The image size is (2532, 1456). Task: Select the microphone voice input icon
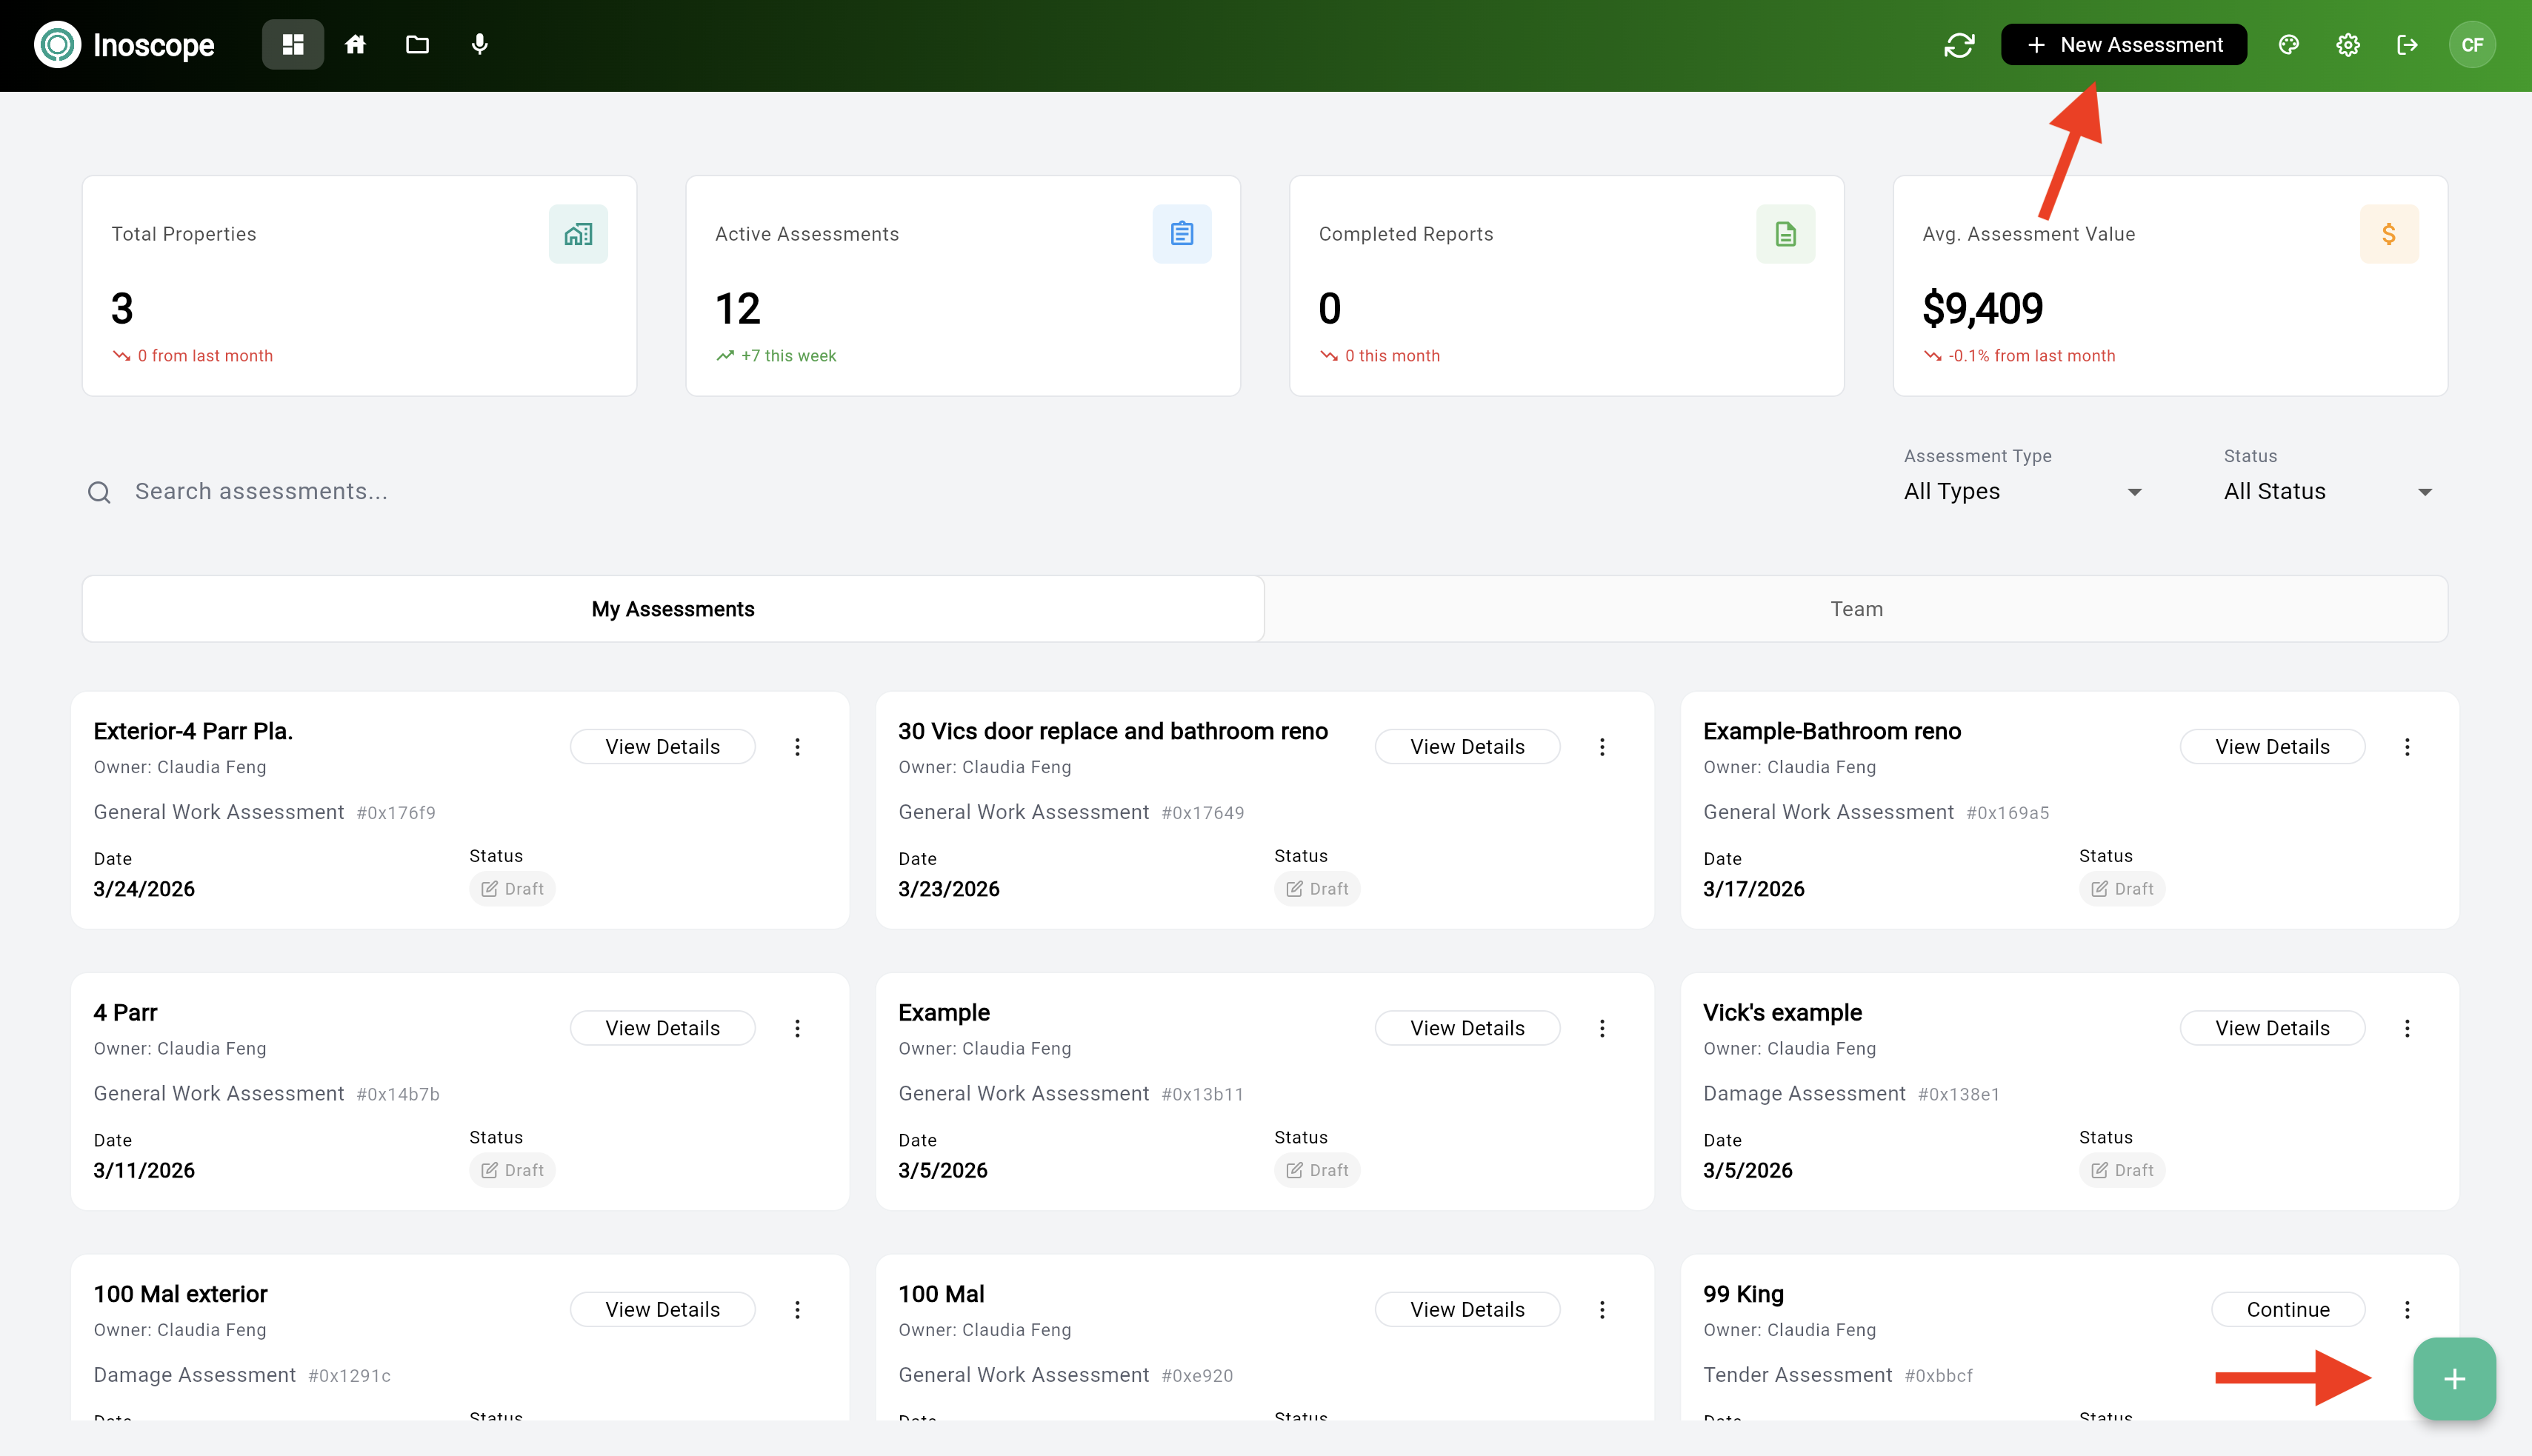tap(479, 44)
